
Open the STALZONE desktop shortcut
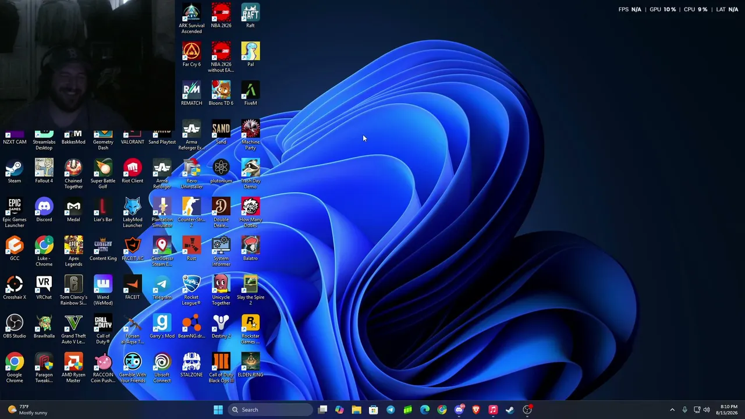(x=191, y=364)
